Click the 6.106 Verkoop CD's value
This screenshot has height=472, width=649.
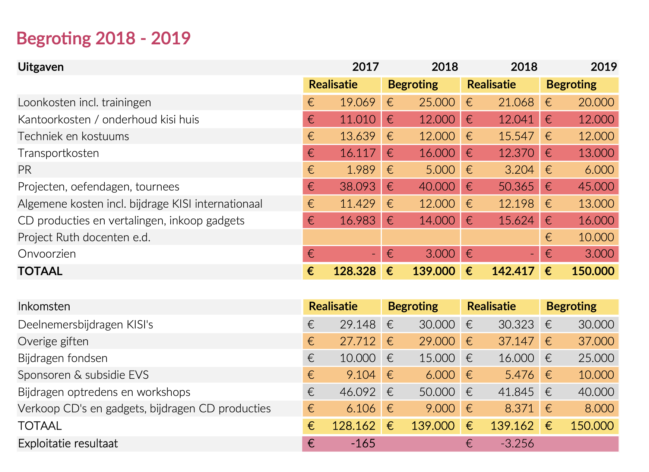click(x=361, y=409)
